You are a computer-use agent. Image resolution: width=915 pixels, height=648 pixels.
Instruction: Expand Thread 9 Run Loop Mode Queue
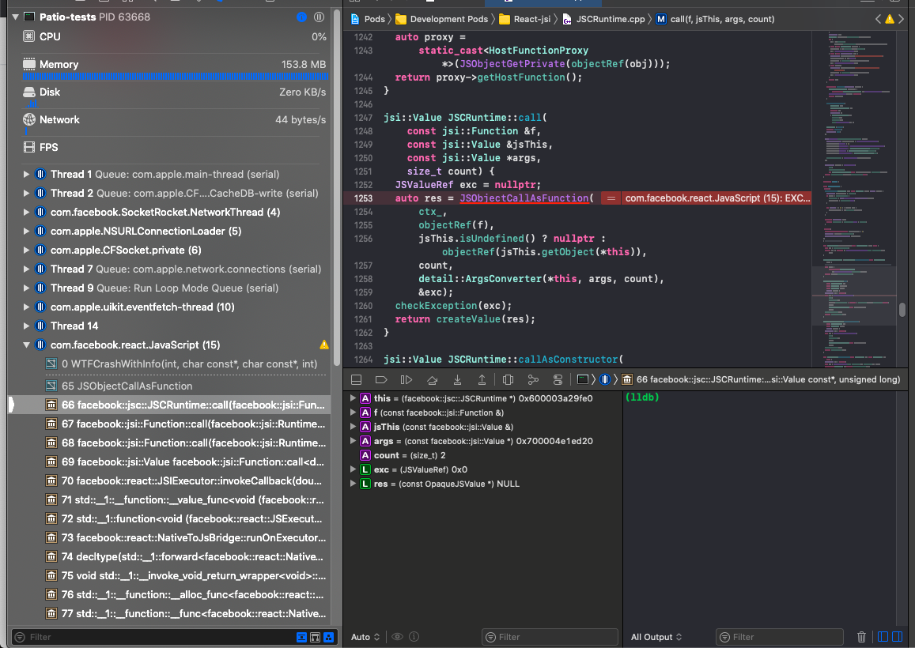point(26,288)
